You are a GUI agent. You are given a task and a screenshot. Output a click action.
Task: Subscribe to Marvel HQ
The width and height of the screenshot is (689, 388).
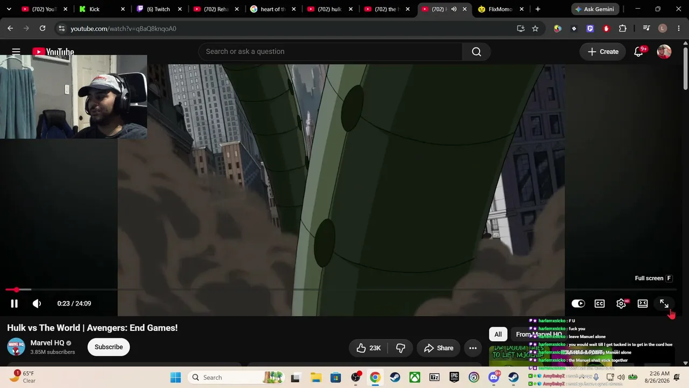(x=109, y=347)
